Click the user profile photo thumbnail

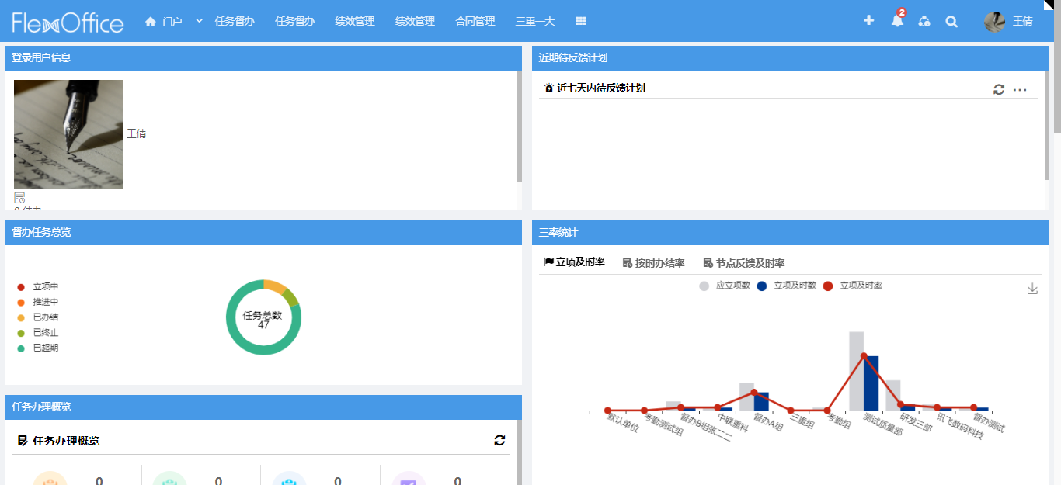click(68, 134)
